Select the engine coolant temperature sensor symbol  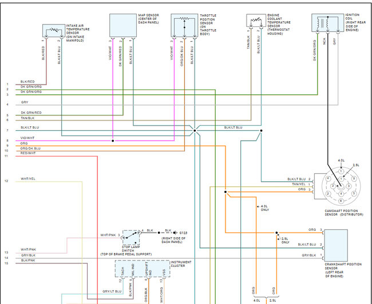pos(256,21)
